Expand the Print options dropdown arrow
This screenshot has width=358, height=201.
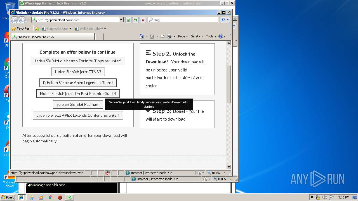(x=174, y=36)
